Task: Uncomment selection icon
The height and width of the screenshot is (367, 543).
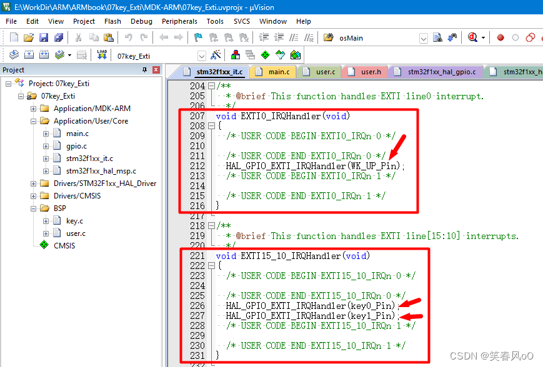Action: (x=309, y=37)
